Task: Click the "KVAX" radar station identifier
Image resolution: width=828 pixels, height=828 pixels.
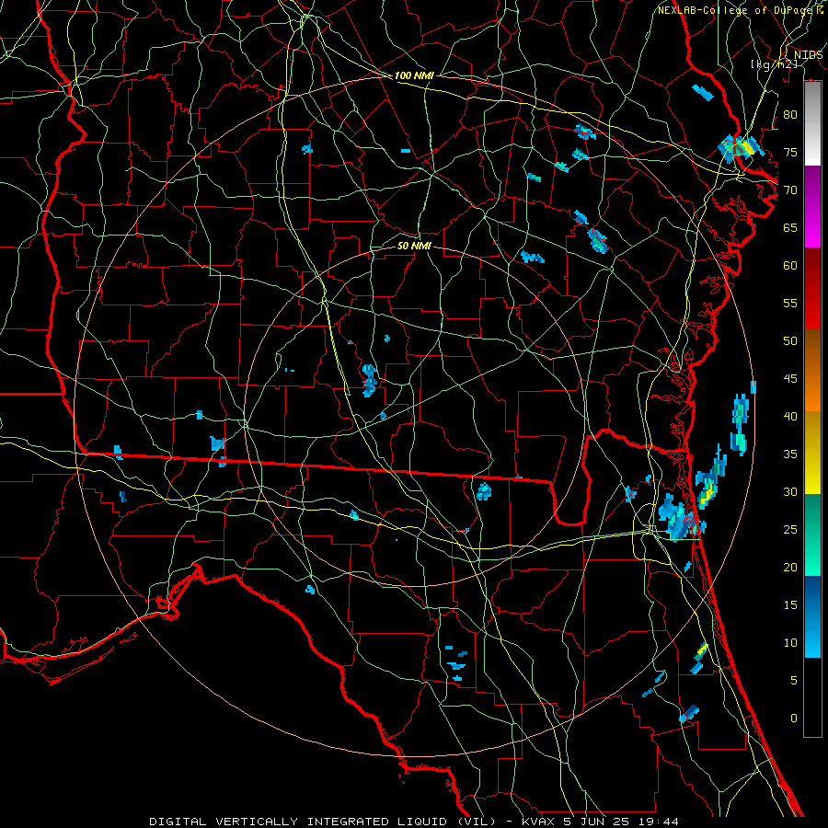Action: [x=538, y=822]
